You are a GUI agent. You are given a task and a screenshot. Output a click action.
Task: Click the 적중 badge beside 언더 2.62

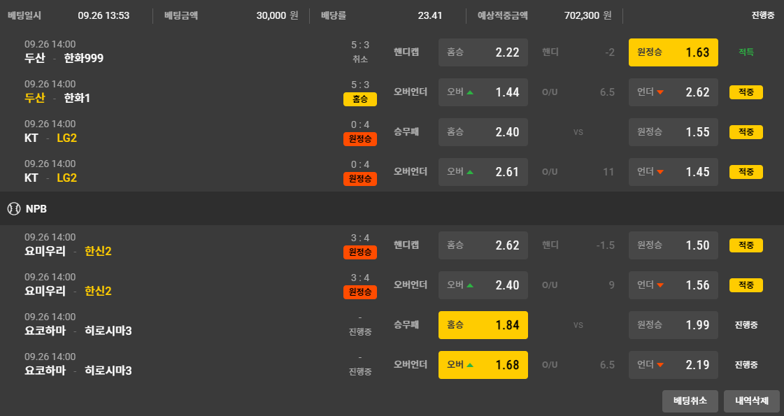746,92
